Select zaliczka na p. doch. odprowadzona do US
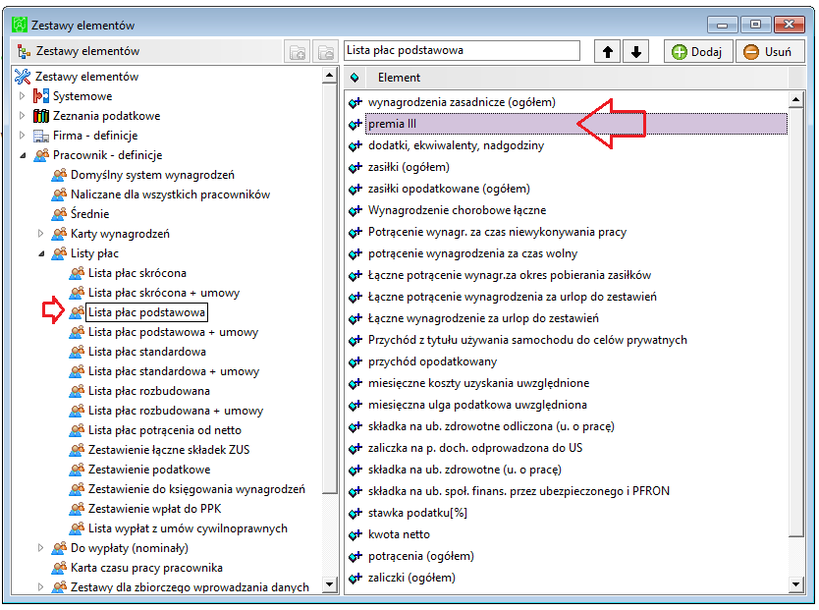Viewport: 819px width, 610px height. (475, 448)
